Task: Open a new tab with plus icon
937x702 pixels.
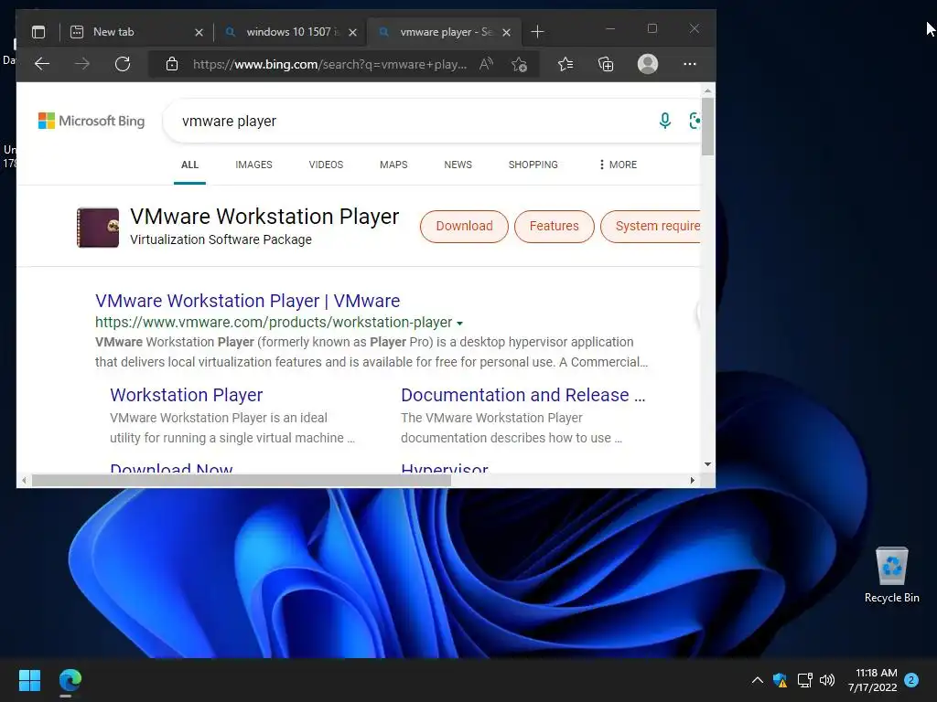Action: (537, 32)
